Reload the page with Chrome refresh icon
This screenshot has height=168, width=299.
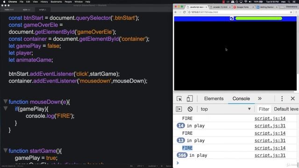tap(184, 12)
